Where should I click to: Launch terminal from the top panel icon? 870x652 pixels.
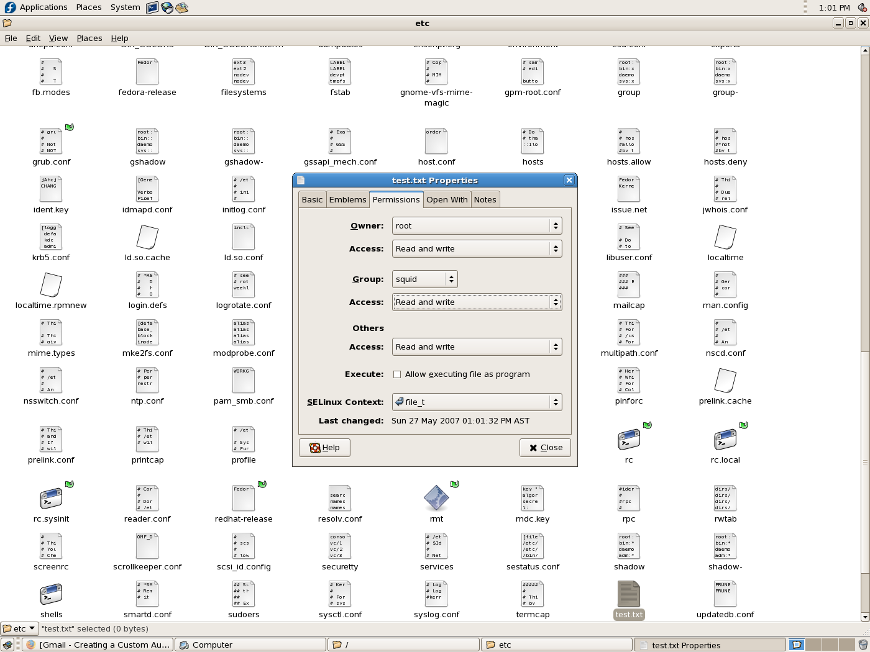pyautogui.click(x=152, y=7)
